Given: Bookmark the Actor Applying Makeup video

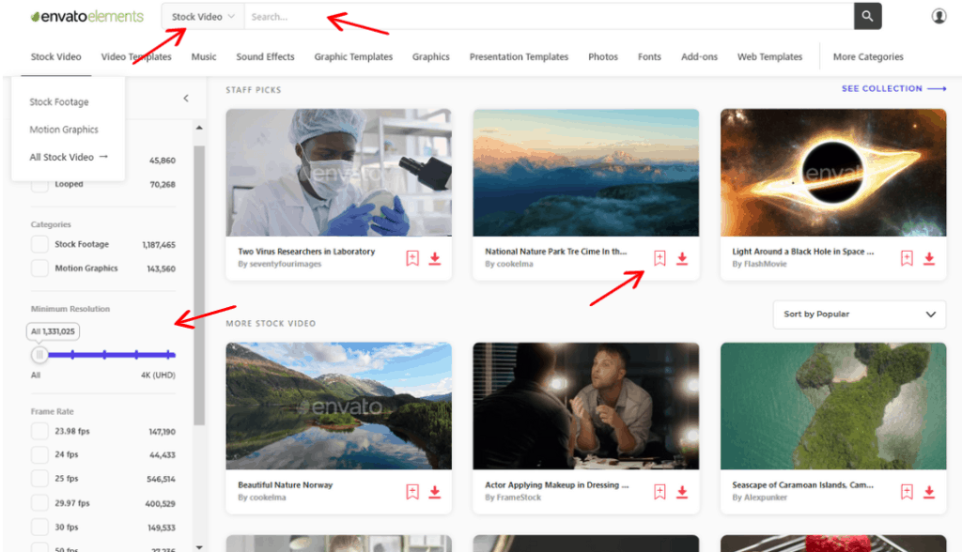Looking at the screenshot, I should (x=659, y=491).
